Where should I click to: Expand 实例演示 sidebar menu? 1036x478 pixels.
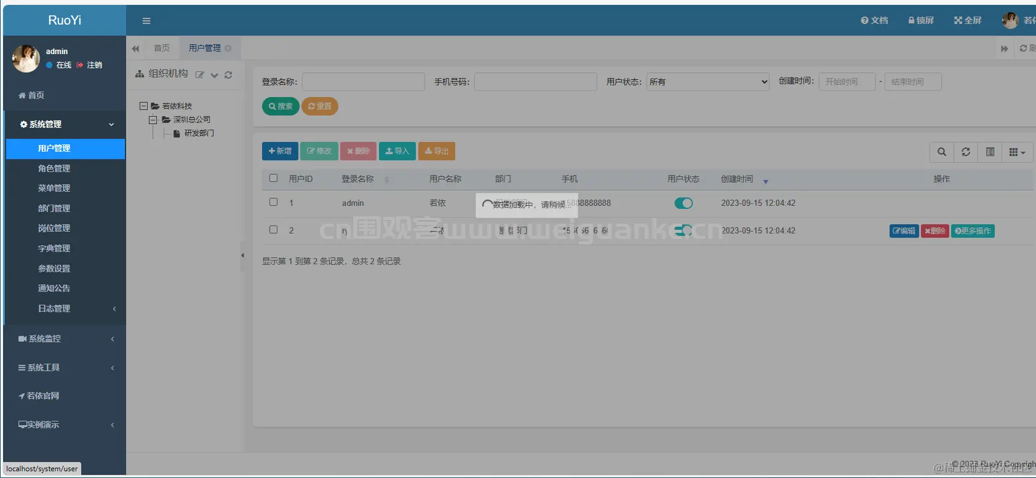(x=65, y=425)
